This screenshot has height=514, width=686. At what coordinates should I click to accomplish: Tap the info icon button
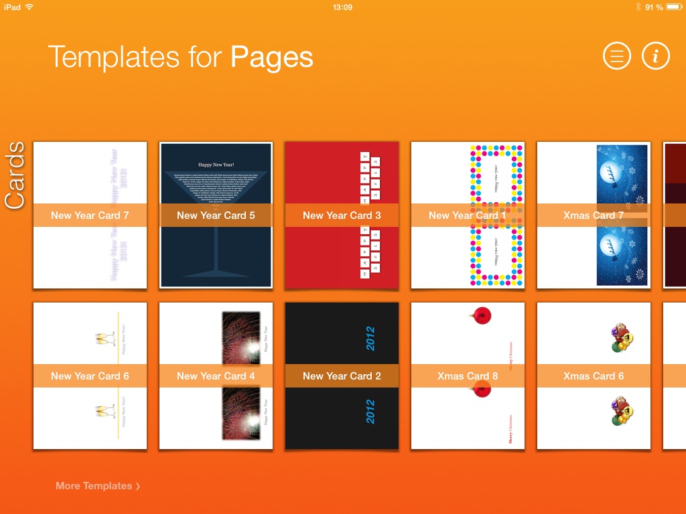click(656, 56)
